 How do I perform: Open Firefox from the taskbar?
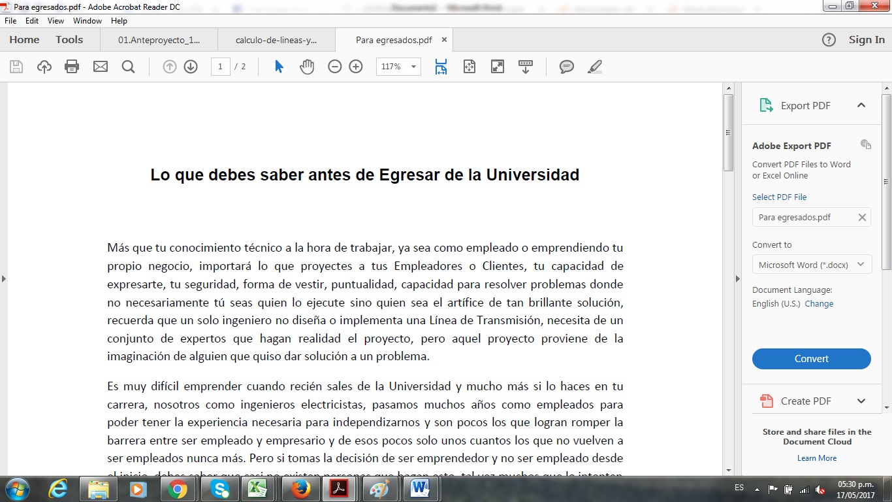click(300, 489)
